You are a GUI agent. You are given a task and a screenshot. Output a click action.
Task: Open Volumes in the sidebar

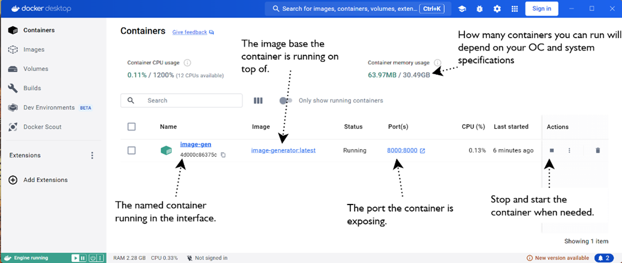35,69
